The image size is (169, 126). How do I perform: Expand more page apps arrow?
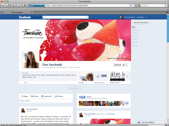tap(127, 76)
